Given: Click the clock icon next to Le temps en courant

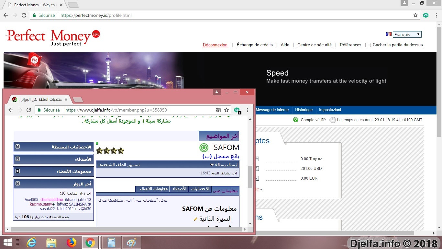Looking at the screenshot, I should pyautogui.click(x=333, y=120).
